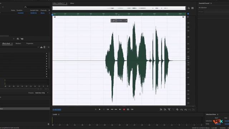
Task: Zoom in amplitude on the waveform
Action: tap(161, 110)
